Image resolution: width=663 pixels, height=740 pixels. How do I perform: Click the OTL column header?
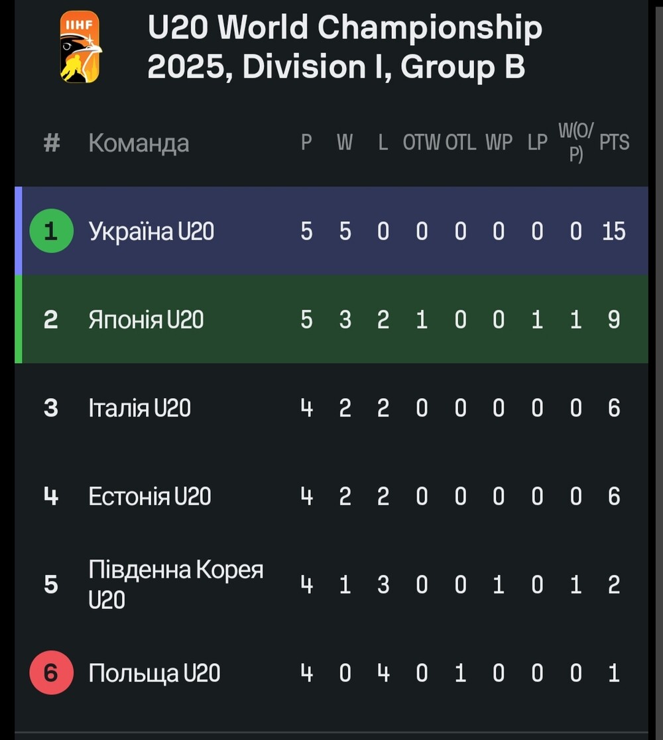click(x=460, y=142)
